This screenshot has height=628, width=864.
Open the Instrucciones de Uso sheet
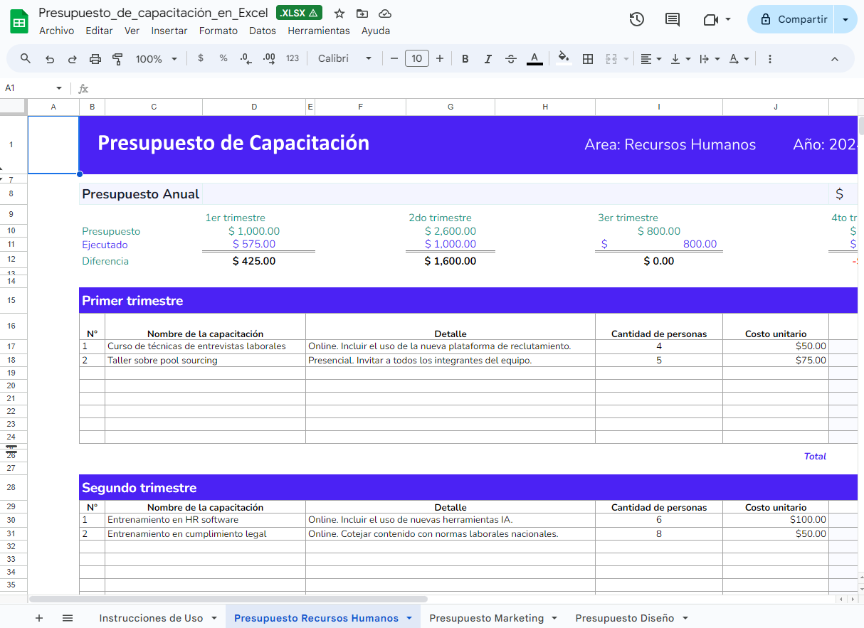tap(152, 618)
